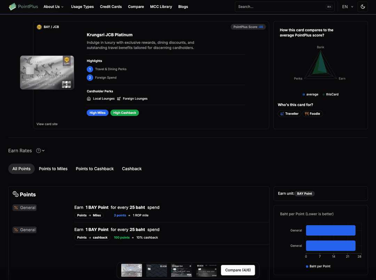Select first compare tray card with Mount Fuji
This screenshot has width=376, height=280.
click(132, 270)
